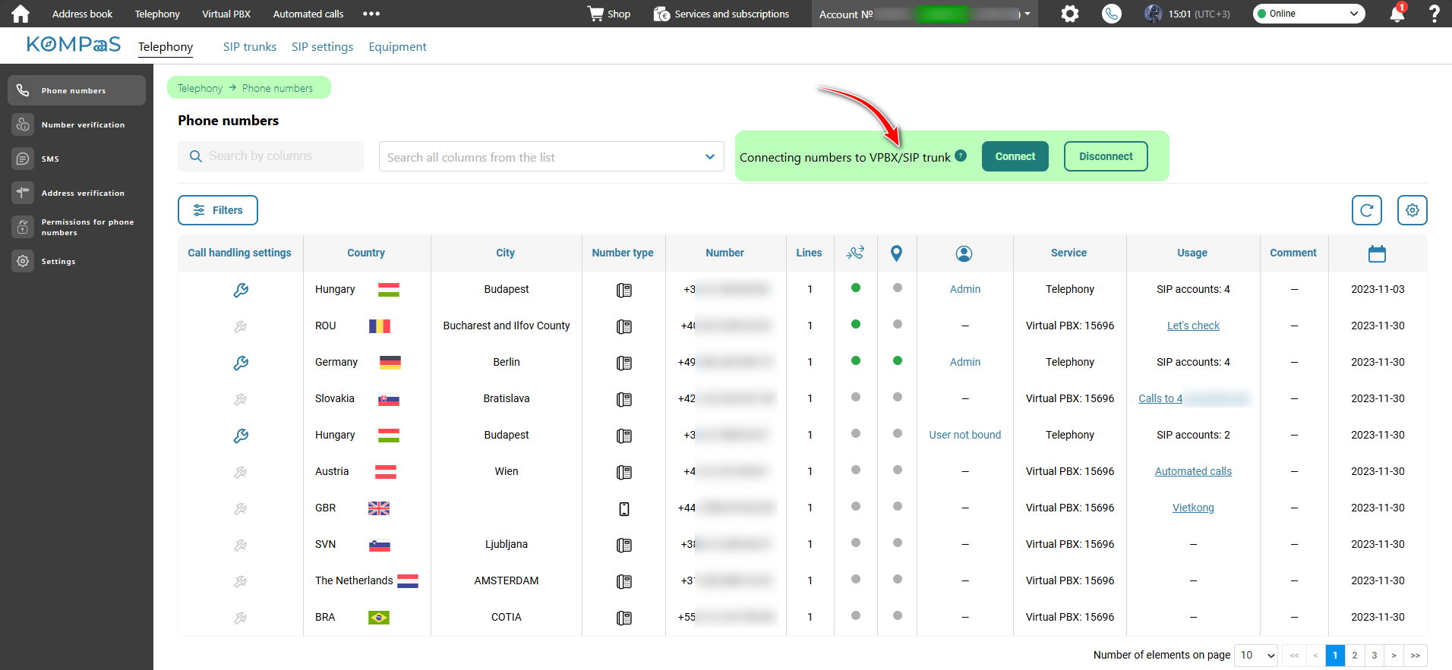This screenshot has width=1452, height=670.
Task: Open table column settings gear
Action: click(1412, 210)
